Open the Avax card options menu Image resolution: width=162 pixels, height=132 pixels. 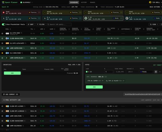click(x=39, y=12)
